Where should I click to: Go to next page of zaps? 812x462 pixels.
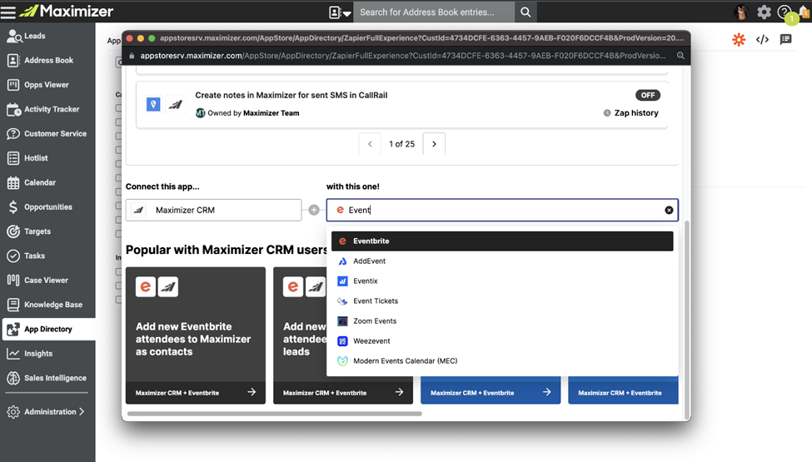(434, 144)
